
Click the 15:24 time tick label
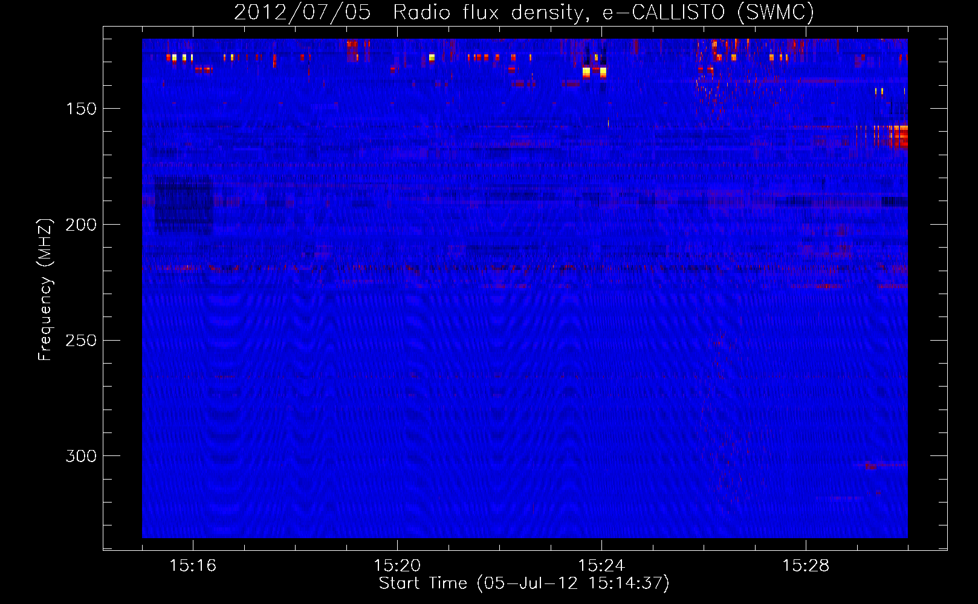601,565
